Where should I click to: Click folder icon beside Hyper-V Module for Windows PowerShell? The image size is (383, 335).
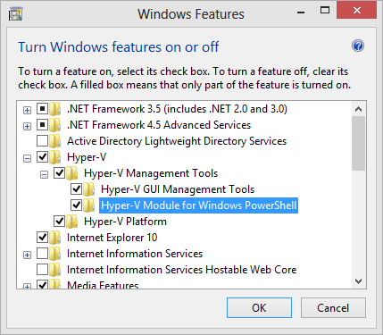click(x=89, y=205)
